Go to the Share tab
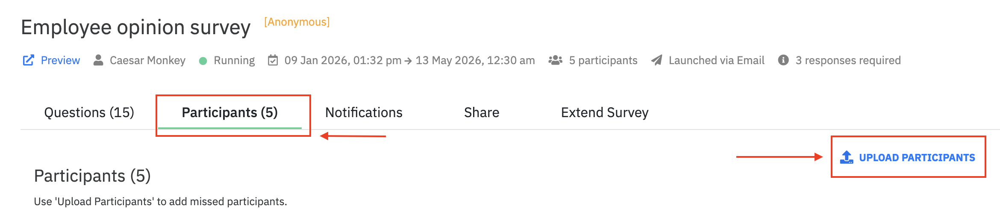The image size is (1000, 224). point(482,112)
